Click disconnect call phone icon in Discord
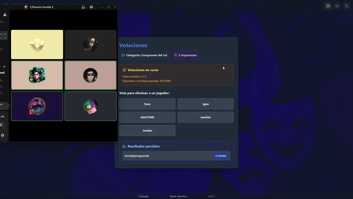The height and width of the screenshot is (199, 353). tap(2, 117)
